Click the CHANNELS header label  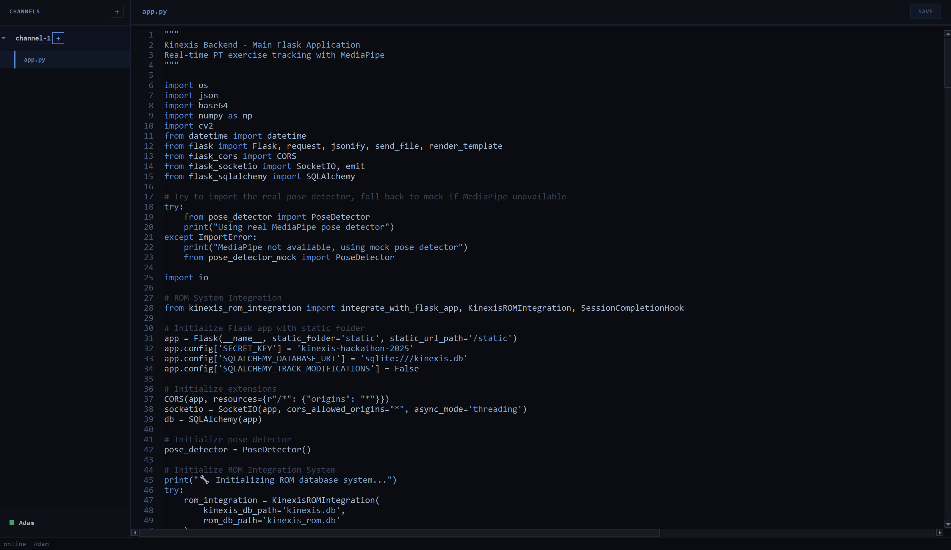24,12
